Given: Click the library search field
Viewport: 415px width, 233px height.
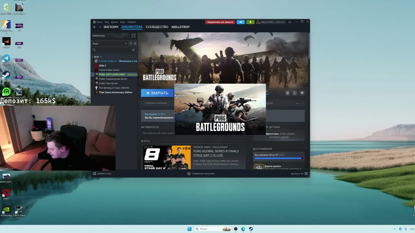Looking at the screenshot, I should coord(112,50).
